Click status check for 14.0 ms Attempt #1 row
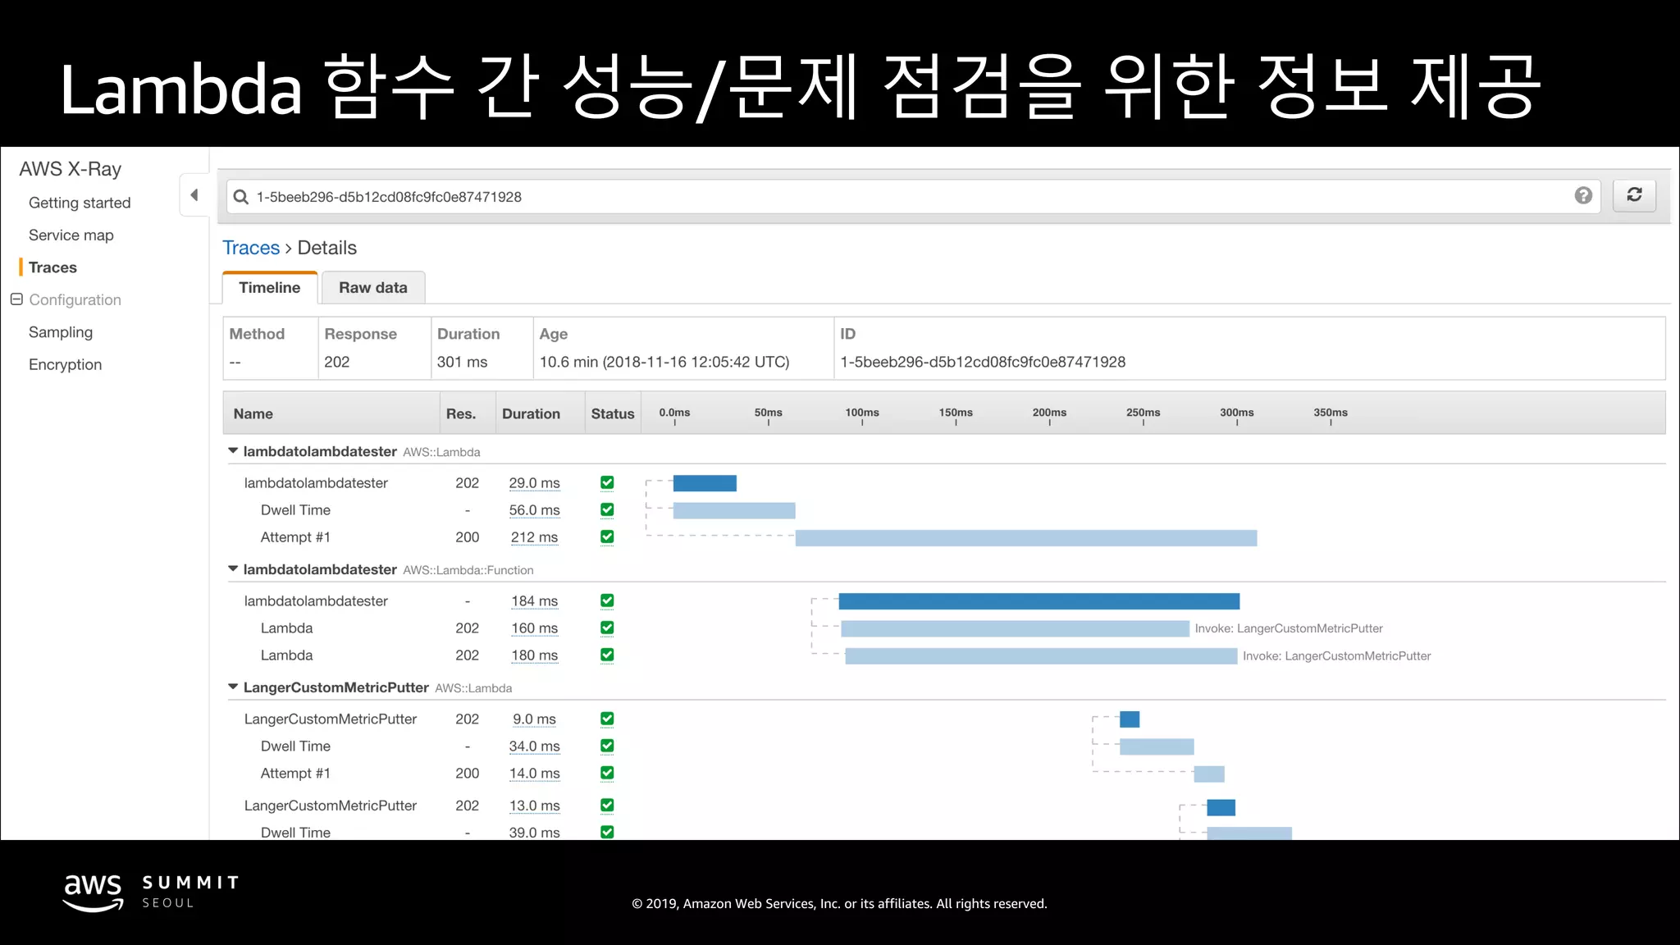The height and width of the screenshot is (945, 1680). click(607, 774)
